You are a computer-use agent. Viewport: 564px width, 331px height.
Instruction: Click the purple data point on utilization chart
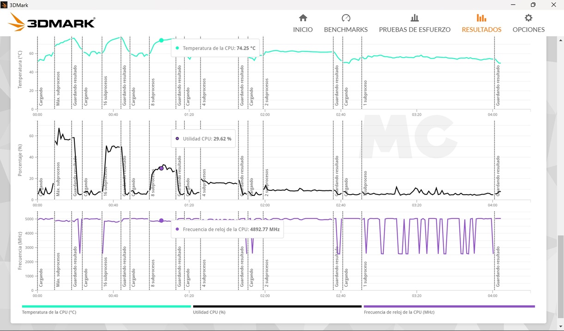(161, 168)
